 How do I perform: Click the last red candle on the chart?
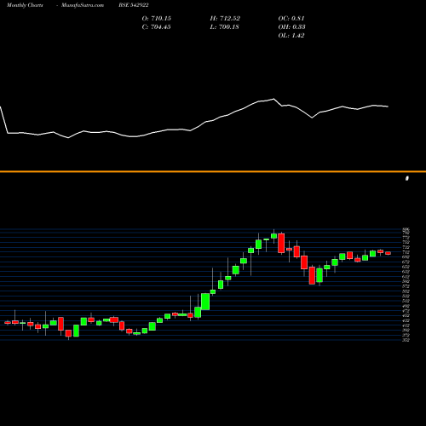click(x=388, y=253)
